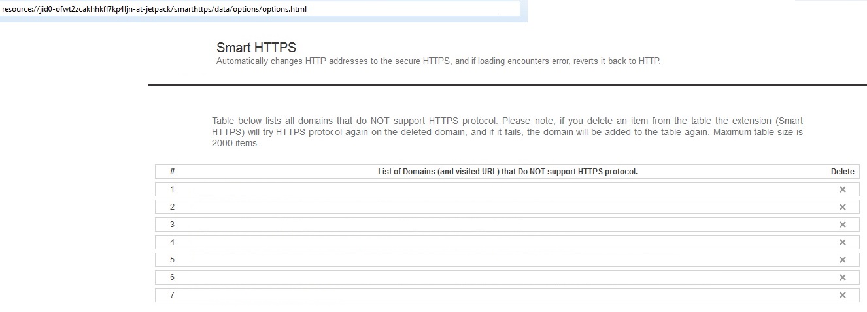Click the Delete column header

point(842,172)
